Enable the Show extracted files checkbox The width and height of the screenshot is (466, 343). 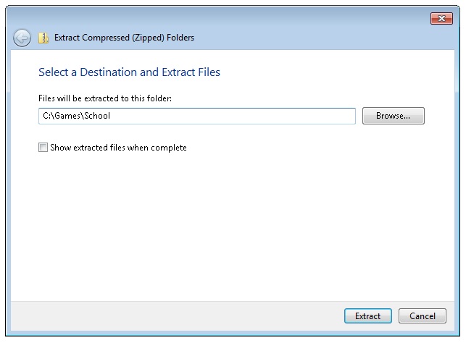pyautogui.click(x=43, y=148)
